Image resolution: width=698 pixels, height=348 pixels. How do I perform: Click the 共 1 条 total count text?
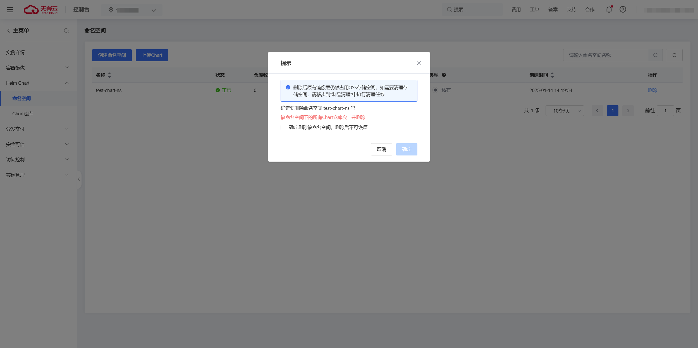(532, 111)
